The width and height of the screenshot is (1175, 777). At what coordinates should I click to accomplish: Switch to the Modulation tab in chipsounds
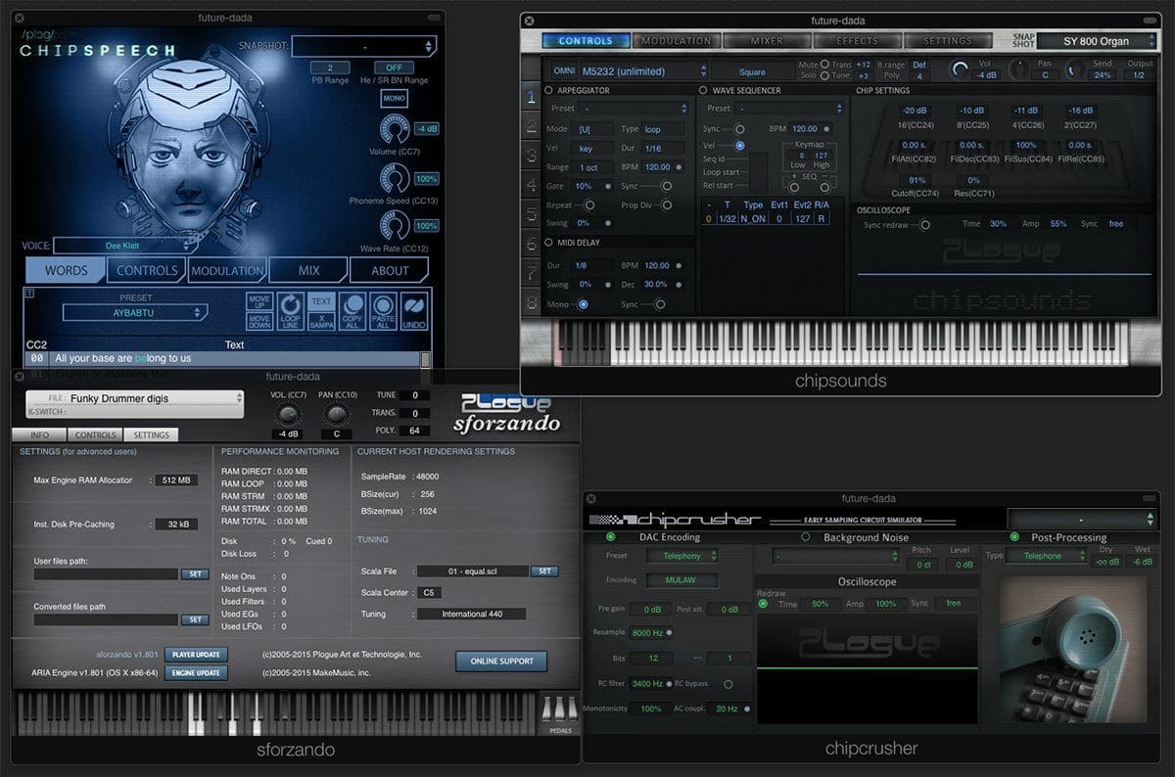[x=677, y=41]
